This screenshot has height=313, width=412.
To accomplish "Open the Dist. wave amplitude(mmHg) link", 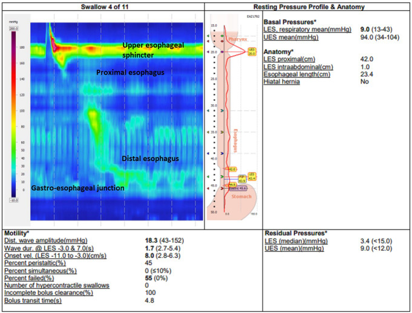I will pyautogui.click(x=46, y=240).
